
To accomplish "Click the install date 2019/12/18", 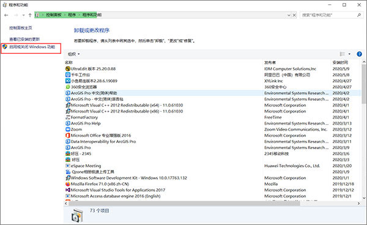I will (343, 184).
